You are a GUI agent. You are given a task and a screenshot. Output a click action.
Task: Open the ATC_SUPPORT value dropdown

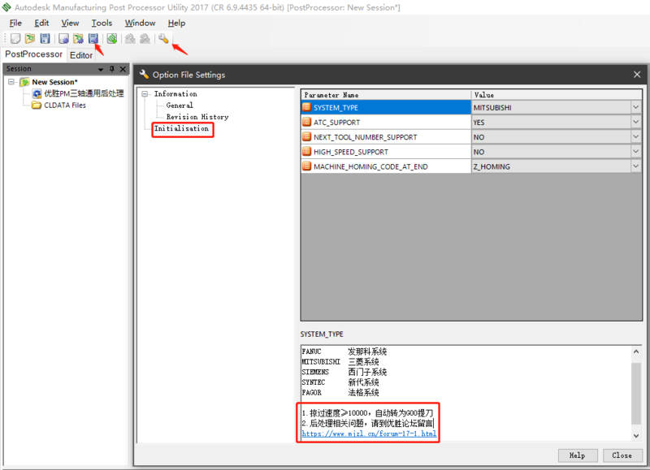(636, 122)
